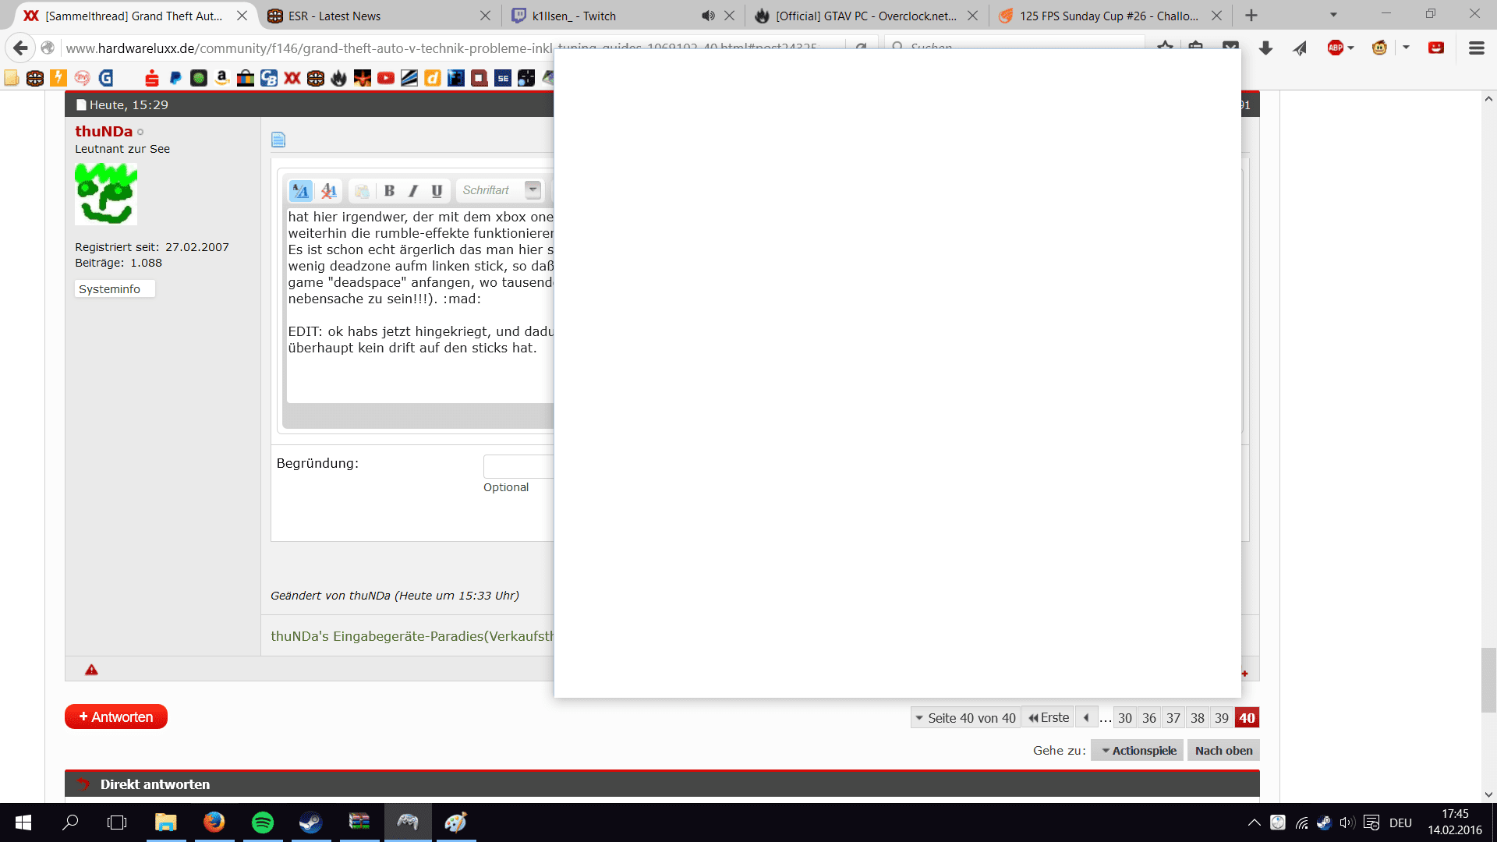Image resolution: width=1497 pixels, height=842 pixels.
Task: Apply underline formatting in the editor
Action: (x=437, y=190)
